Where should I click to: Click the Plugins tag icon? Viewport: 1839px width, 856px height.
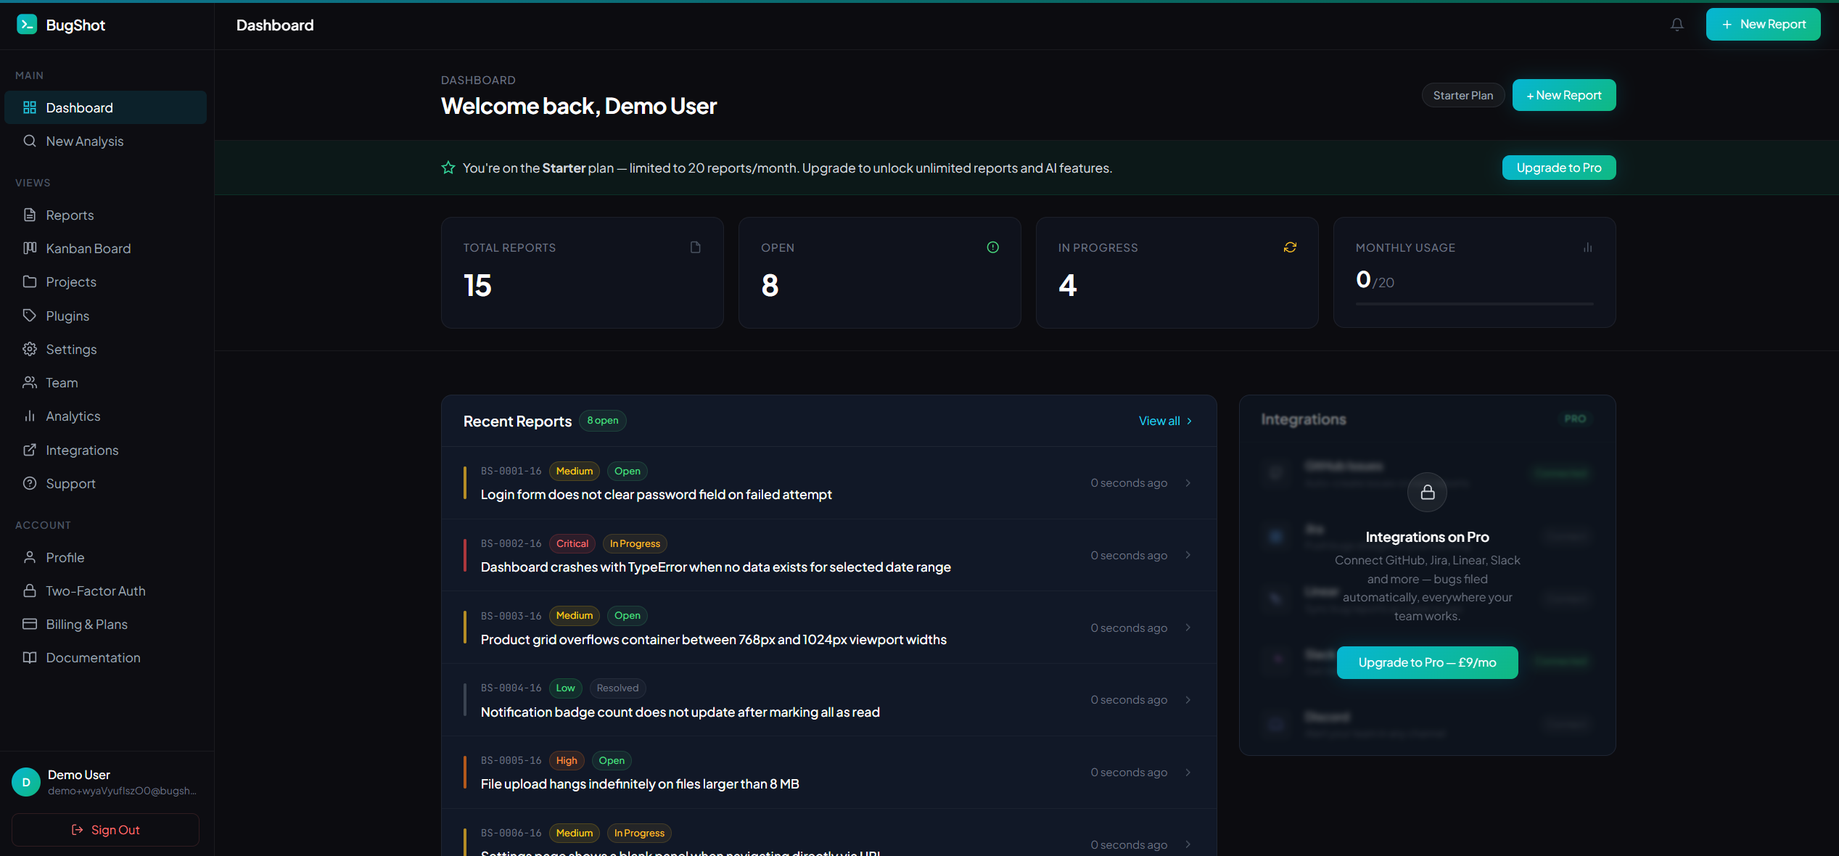(x=30, y=316)
